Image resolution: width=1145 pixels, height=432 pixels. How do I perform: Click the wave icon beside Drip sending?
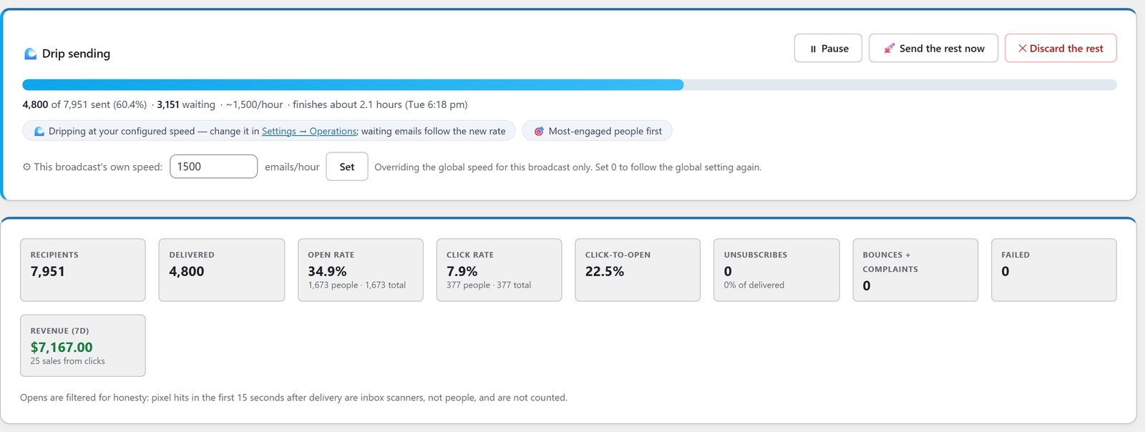[31, 54]
